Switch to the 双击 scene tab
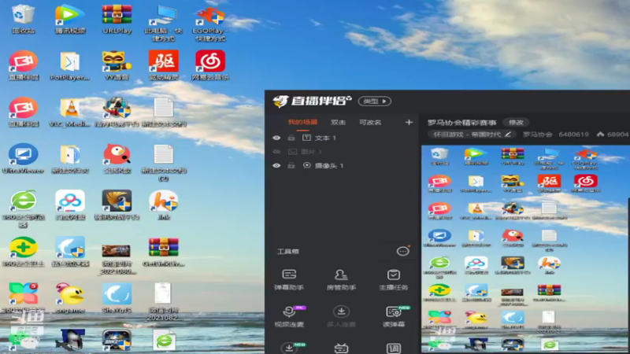 [338, 122]
